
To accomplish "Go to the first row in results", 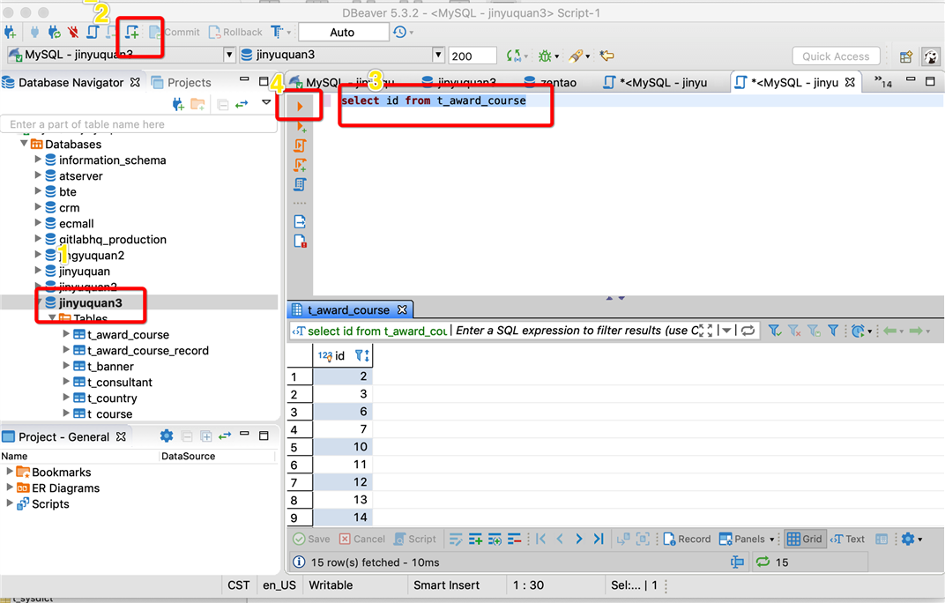I will coord(540,539).
